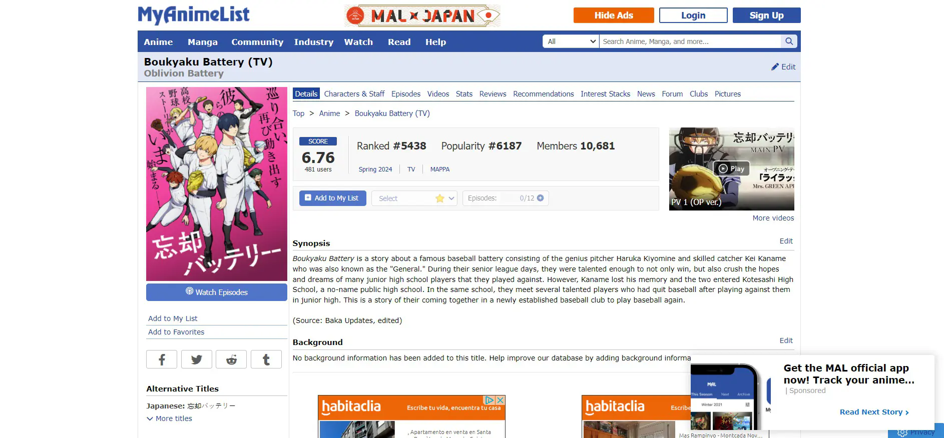Click the Watch Episodes button
This screenshot has height=438, width=944.
pos(217,292)
